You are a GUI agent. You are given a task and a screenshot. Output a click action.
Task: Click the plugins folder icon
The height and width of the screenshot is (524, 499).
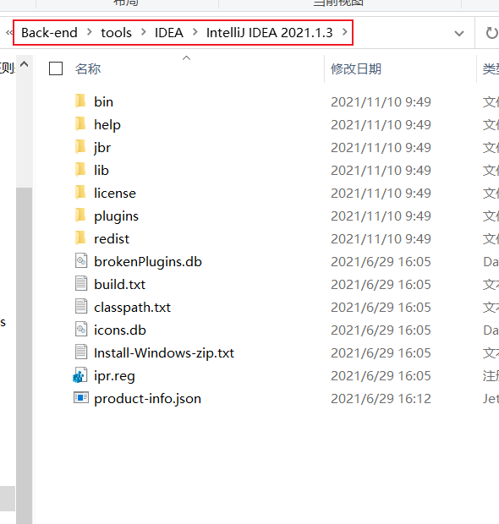[x=80, y=216]
